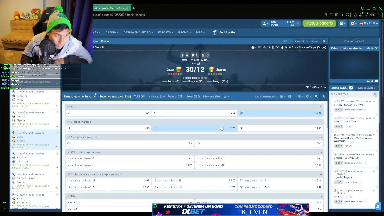Open the browser main menu lines icon
Image resolution: width=384 pixels, height=216 pixels.
tap(380, 15)
